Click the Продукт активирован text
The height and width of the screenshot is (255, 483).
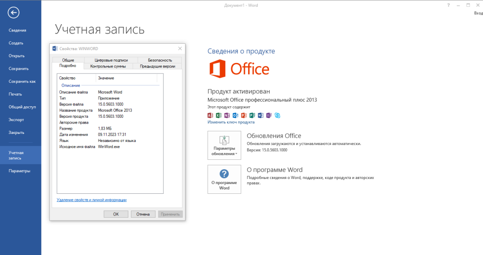pyautogui.click(x=239, y=91)
